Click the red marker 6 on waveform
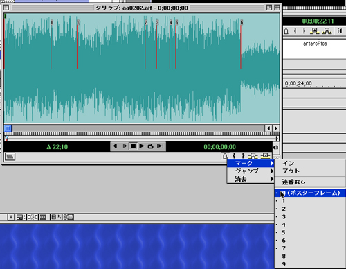Screen dimensions: 346x269 (x=242, y=45)
